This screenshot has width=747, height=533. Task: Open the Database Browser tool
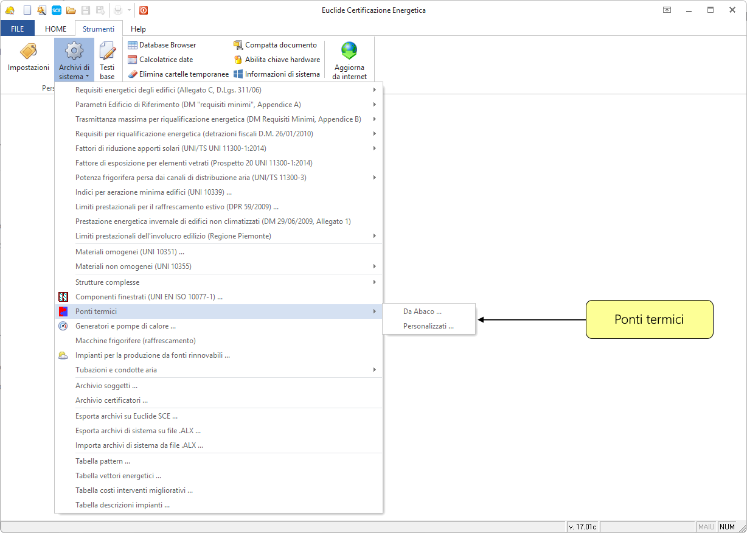(x=162, y=45)
